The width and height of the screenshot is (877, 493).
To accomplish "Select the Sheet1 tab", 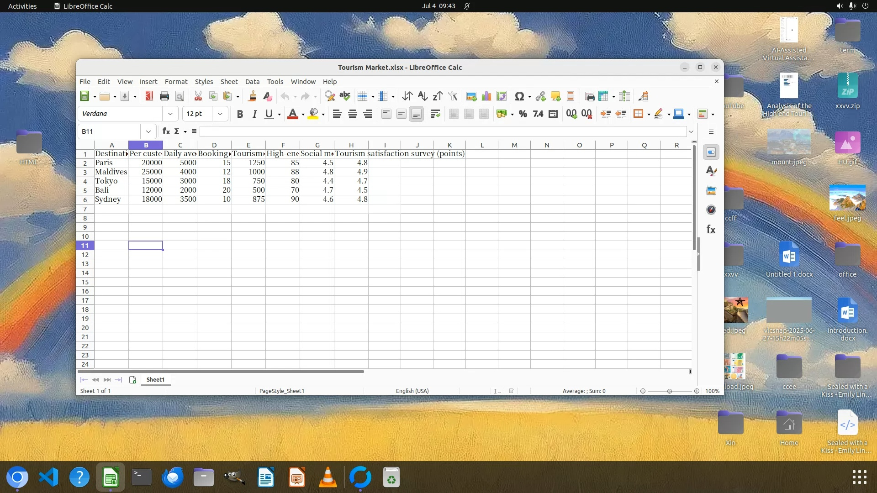I will tap(155, 380).
